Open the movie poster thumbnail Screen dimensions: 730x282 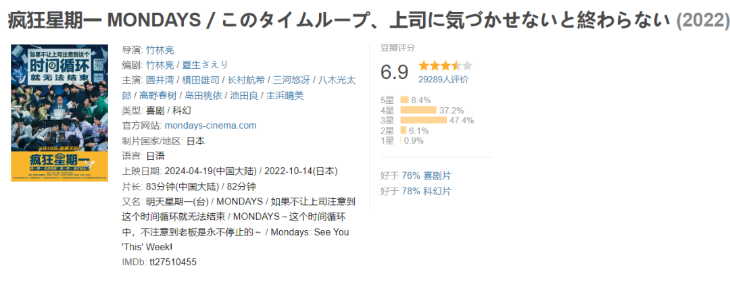click(x=59, y=113)
